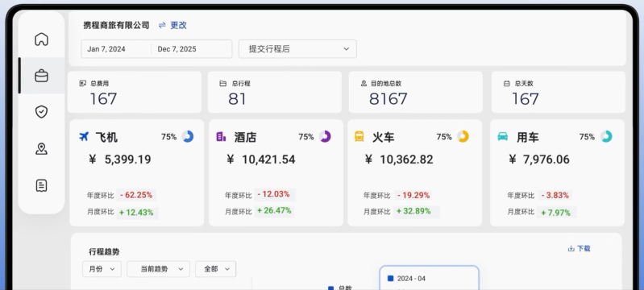The height and width of the screenshot is (290, 644).
Task: Click the 总费用 value 167
Action: tap(103, 99)
